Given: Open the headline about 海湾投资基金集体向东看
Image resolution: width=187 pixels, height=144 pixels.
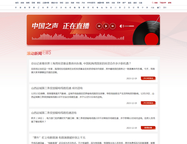Looking at the screenshot, I should (x=81, y=64).
